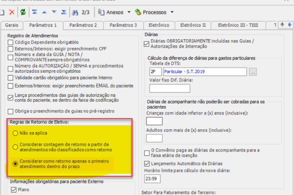This screenshot has width=294, height=195.
Task: Go to last record arrow icon
Action: [x=64, y=12]
